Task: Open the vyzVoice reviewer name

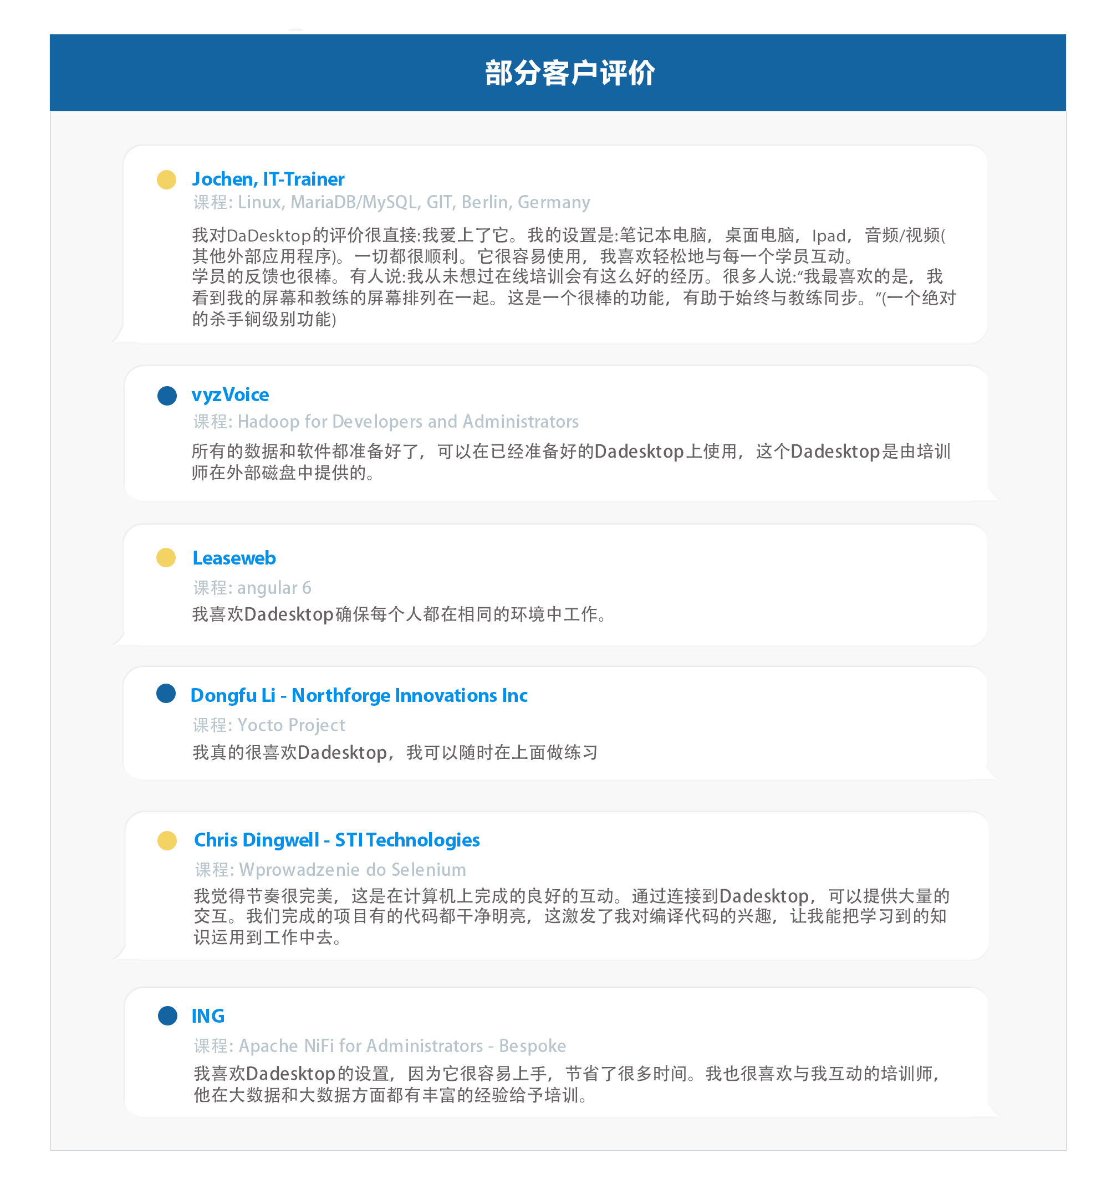Action: point(229,394)
